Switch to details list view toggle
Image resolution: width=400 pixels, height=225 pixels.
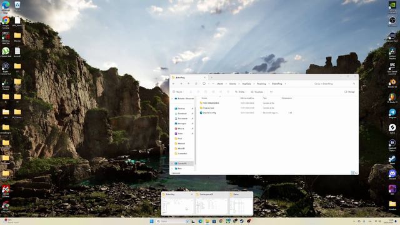pos(352,173)
